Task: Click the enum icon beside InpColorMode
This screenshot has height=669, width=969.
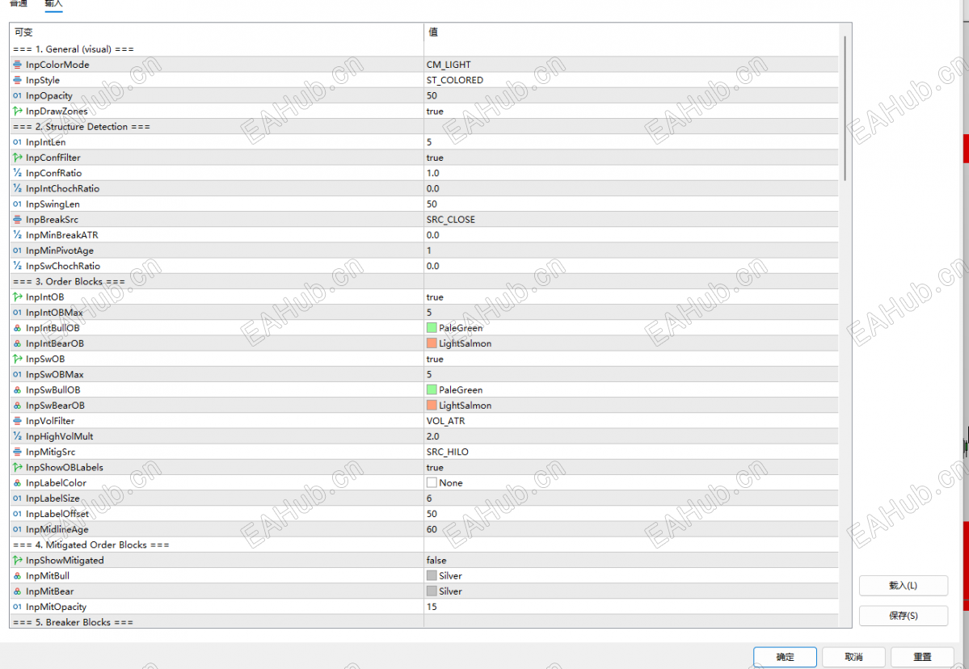Action: (17, 65)
